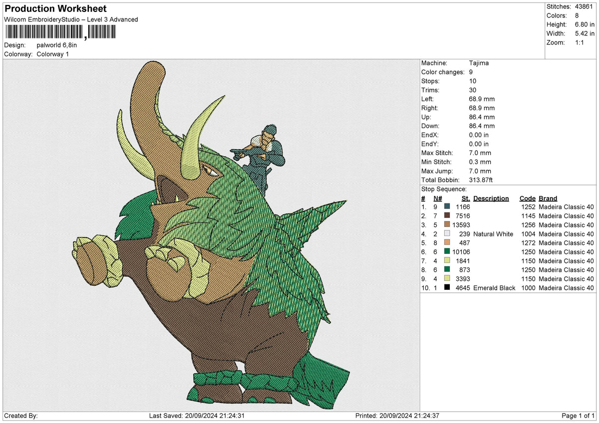Click the 'Max Stitch:' label

click(x=437, y=153)
